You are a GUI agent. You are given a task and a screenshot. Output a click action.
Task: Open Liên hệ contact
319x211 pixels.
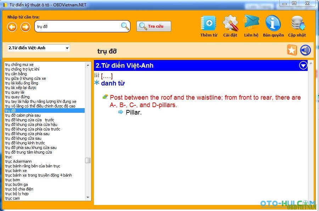point(251,26)
